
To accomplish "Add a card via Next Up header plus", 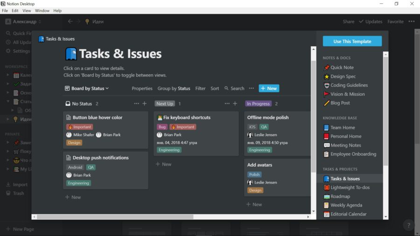I will (235, 104).
